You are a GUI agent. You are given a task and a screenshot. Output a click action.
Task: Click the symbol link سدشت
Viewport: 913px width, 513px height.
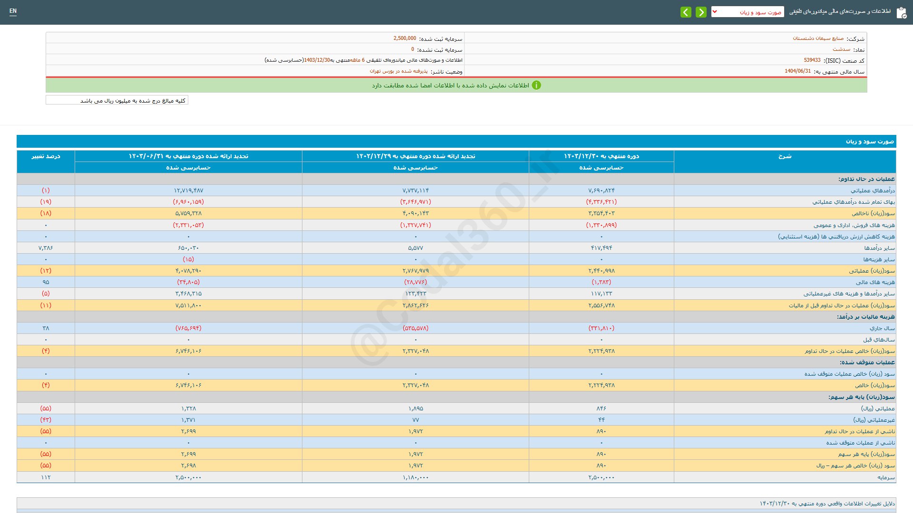pyautogui.click(x=841, y=49)
